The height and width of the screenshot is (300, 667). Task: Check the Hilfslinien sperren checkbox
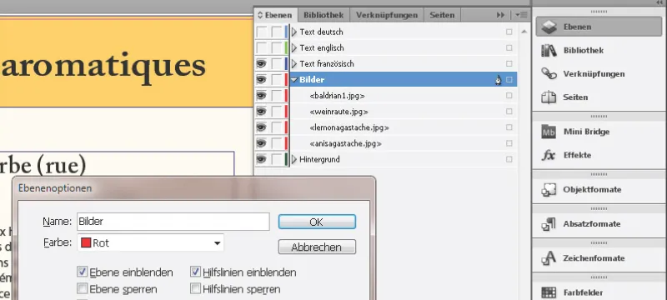click(195, 289)
